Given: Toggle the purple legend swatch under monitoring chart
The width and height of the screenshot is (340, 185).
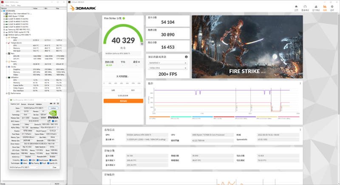Looking at the screenshot, I should coord(245,117).
